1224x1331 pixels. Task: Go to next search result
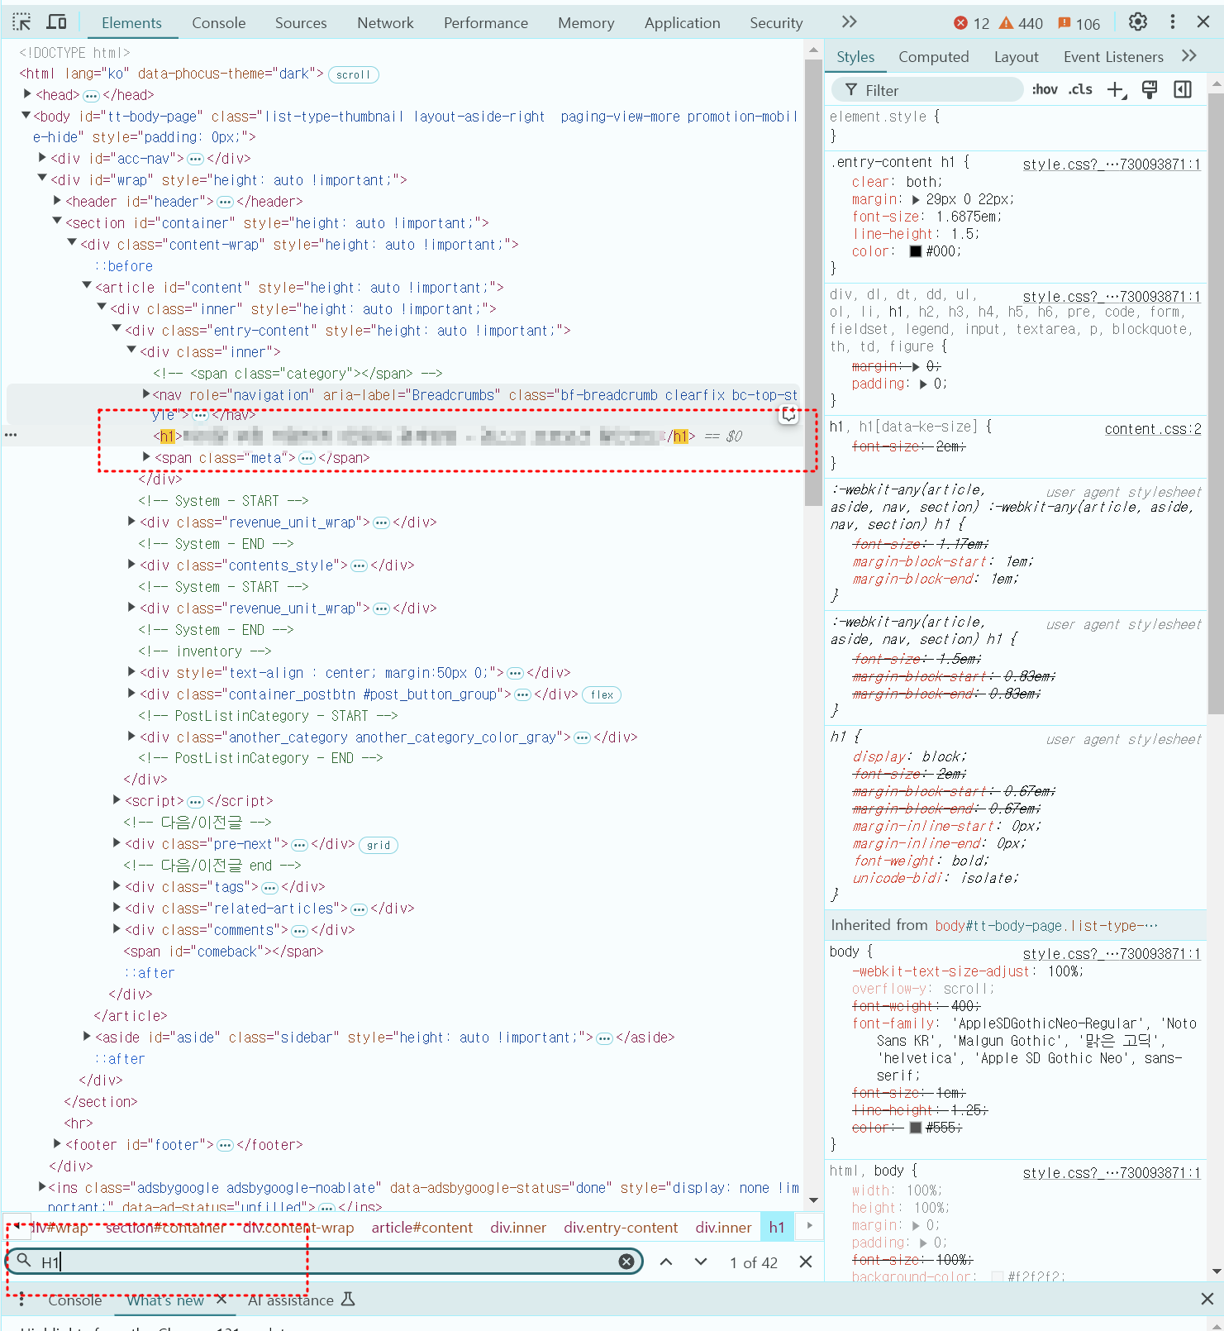[701, 1262]
